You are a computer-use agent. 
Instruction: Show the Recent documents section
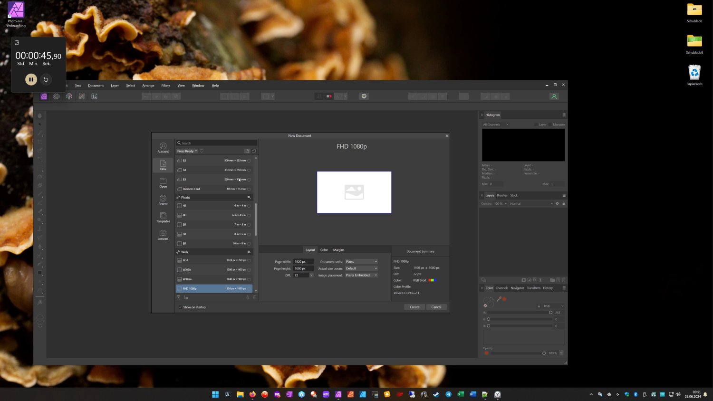[163, 200]
